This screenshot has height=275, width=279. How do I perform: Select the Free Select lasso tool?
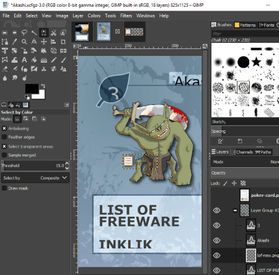pyautogui.click(x=24, y=33)
